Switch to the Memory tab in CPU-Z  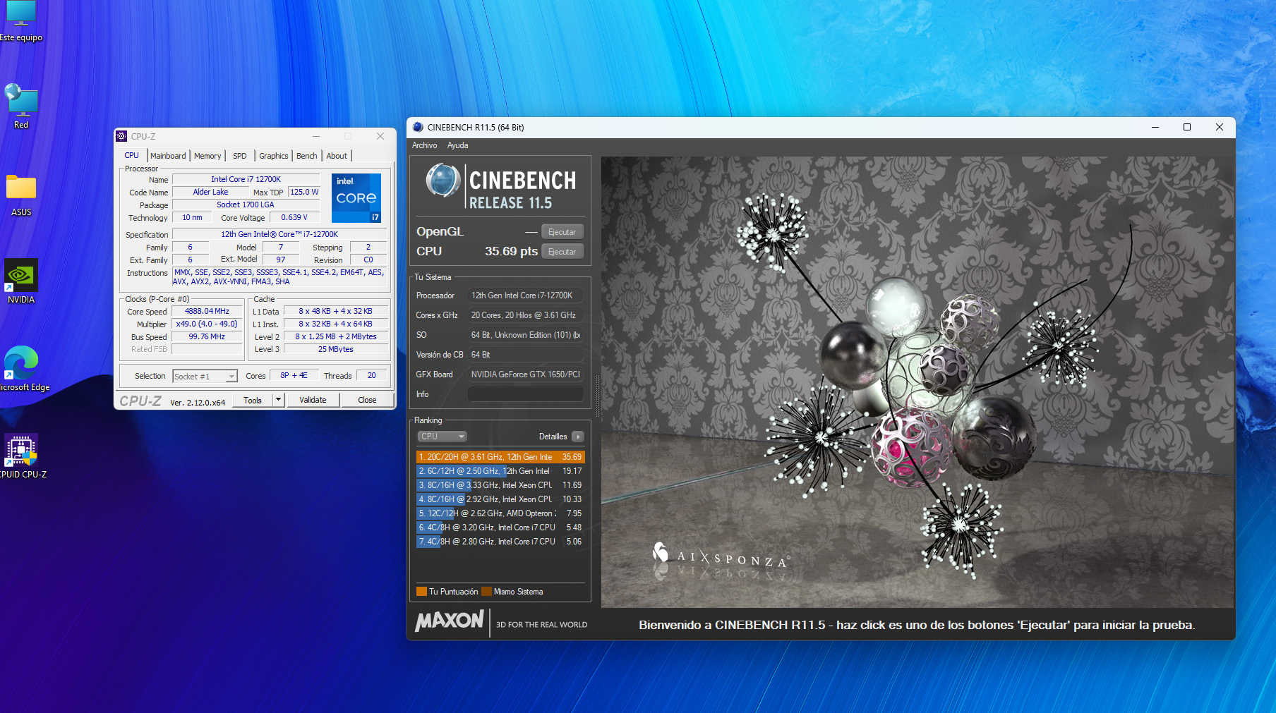[207, 156]
